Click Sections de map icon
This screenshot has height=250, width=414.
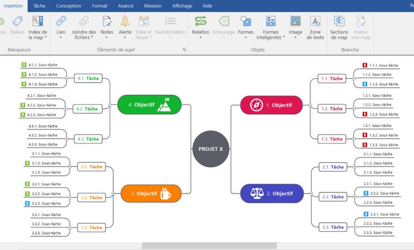click(x=339, y=22)
